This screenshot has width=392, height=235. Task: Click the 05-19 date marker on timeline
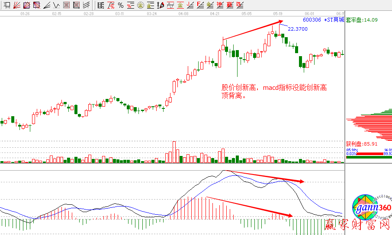coord(278,13)
